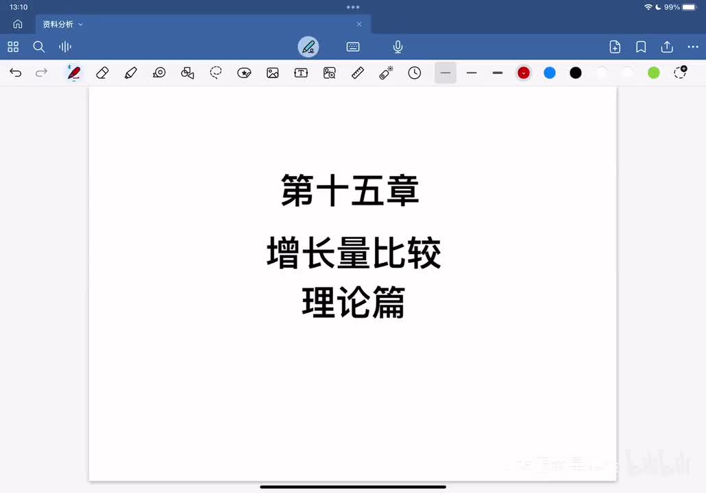Screen dimensions: 706x493
Task: Choose the thinnest stroke width
Action: pyautogui.click(x=446, y=73)
